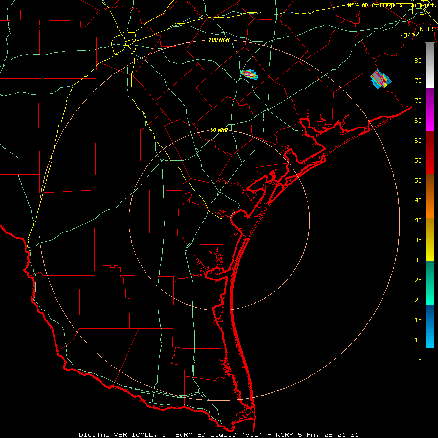
Task: Click the scale value "35"
Action: pos(418,240)
